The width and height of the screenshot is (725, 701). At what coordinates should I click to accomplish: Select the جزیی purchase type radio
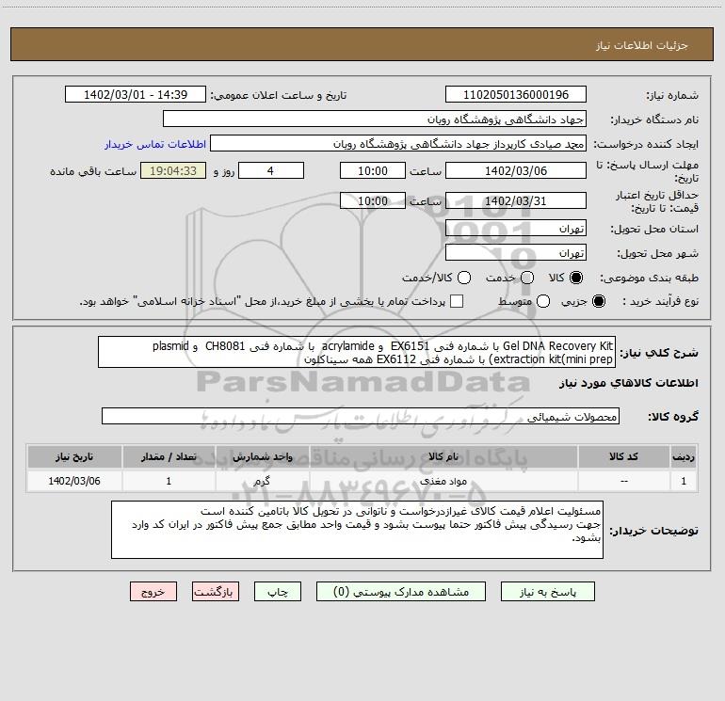pos(598,301)
